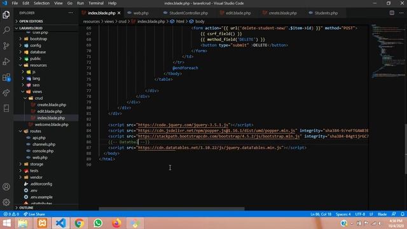Viewport: 407px width, 229px height.
Task: Open the Windows Start button
Action: [x=6, y=223]
